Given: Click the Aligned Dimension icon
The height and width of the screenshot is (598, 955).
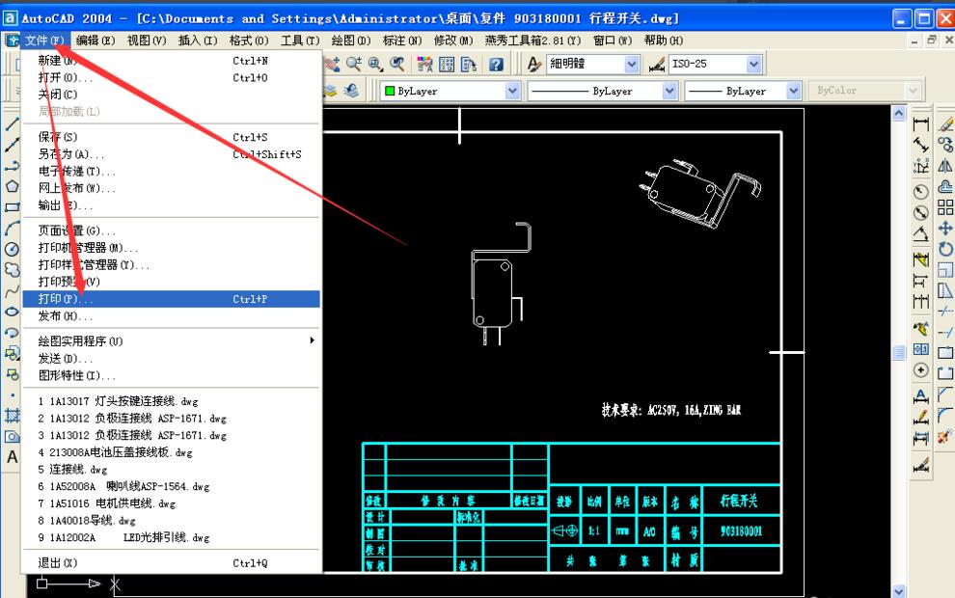Looking at the screenshot, I should point(921,145).
